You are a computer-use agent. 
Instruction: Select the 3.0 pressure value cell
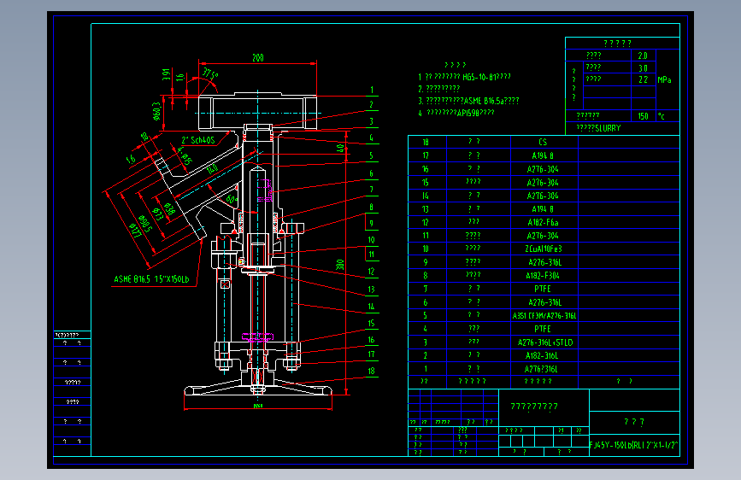click(x=644, y=68)
